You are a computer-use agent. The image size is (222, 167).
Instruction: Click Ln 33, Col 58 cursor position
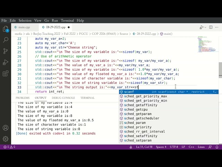click(x=144, y=147)
